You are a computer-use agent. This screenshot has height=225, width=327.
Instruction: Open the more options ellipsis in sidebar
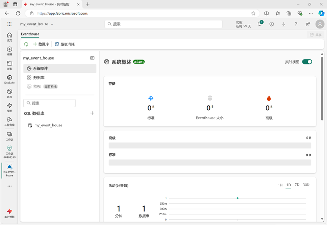tap(9, 186)
